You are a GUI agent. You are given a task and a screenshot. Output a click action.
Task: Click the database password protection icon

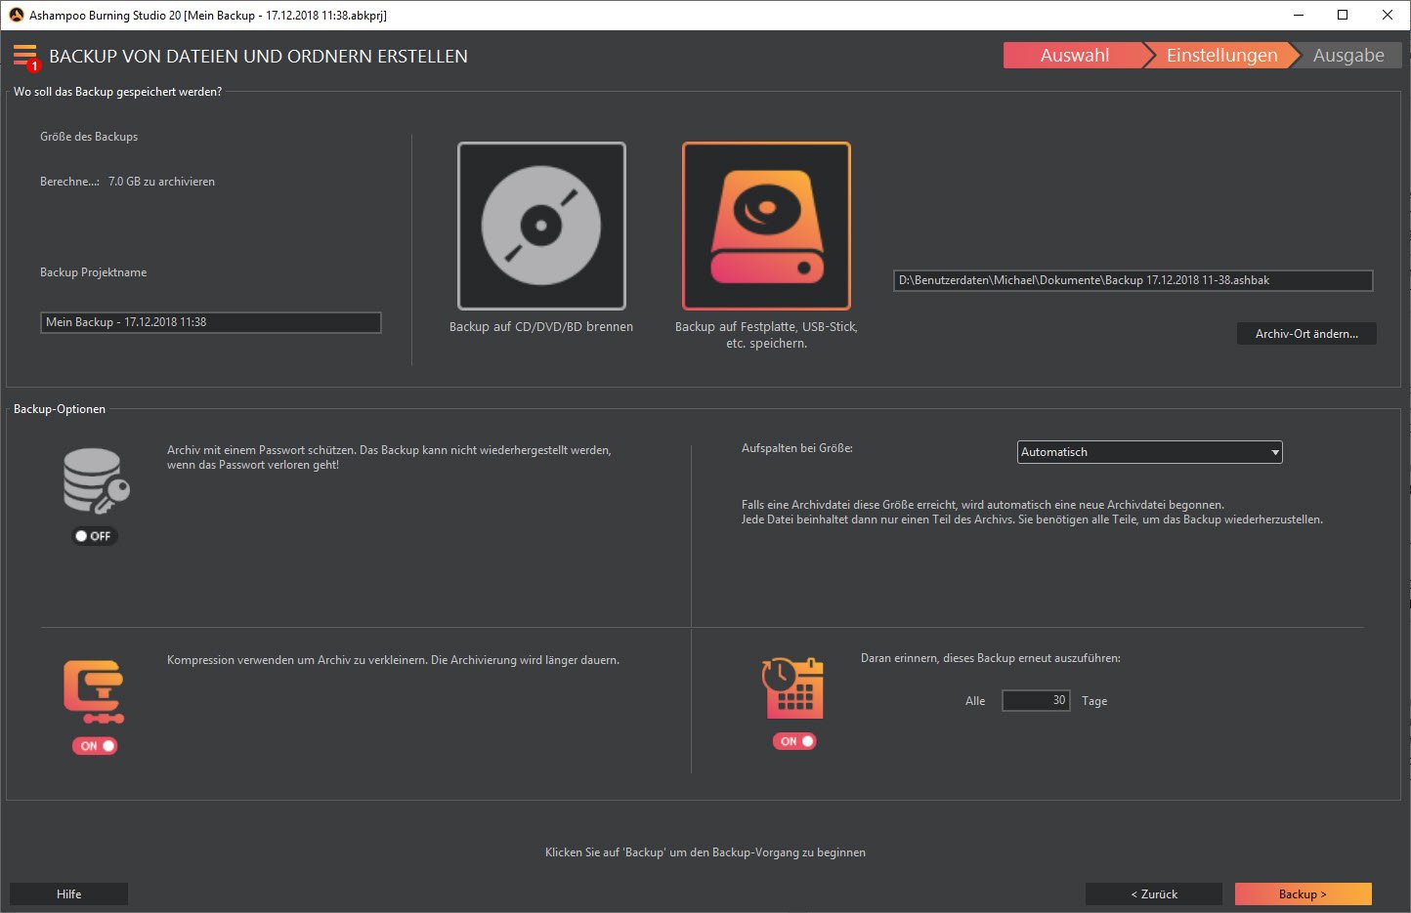96,480
